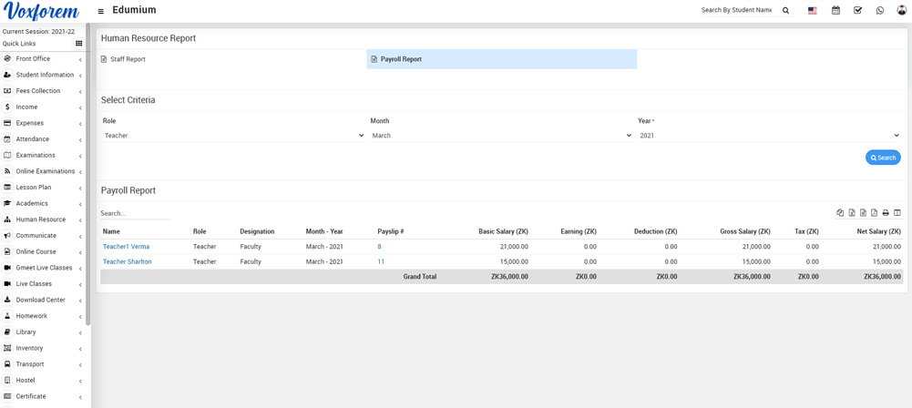Image resolution: width=912 pixels, height=408 pixels.
Task: Open the task checklist icon in header
Action: coord(857,11)
